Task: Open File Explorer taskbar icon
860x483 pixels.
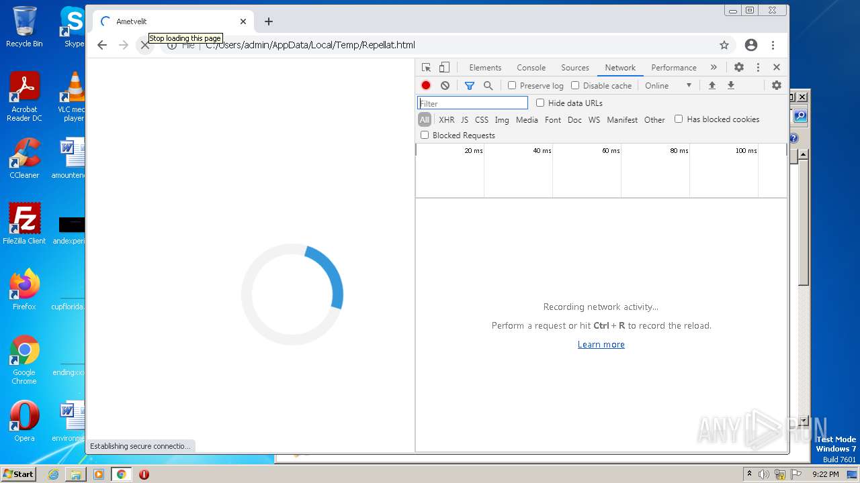Action: click(76, 474)
